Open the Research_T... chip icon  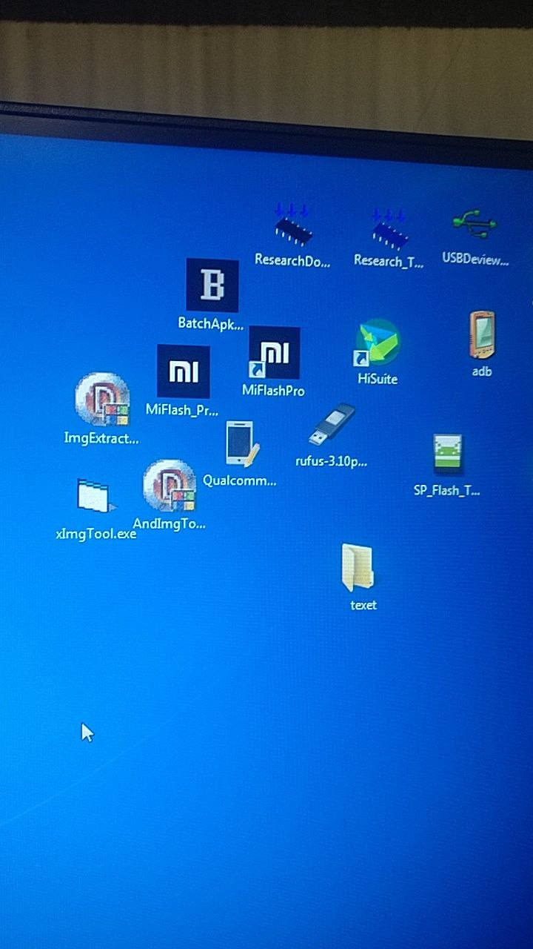[389, 228]
